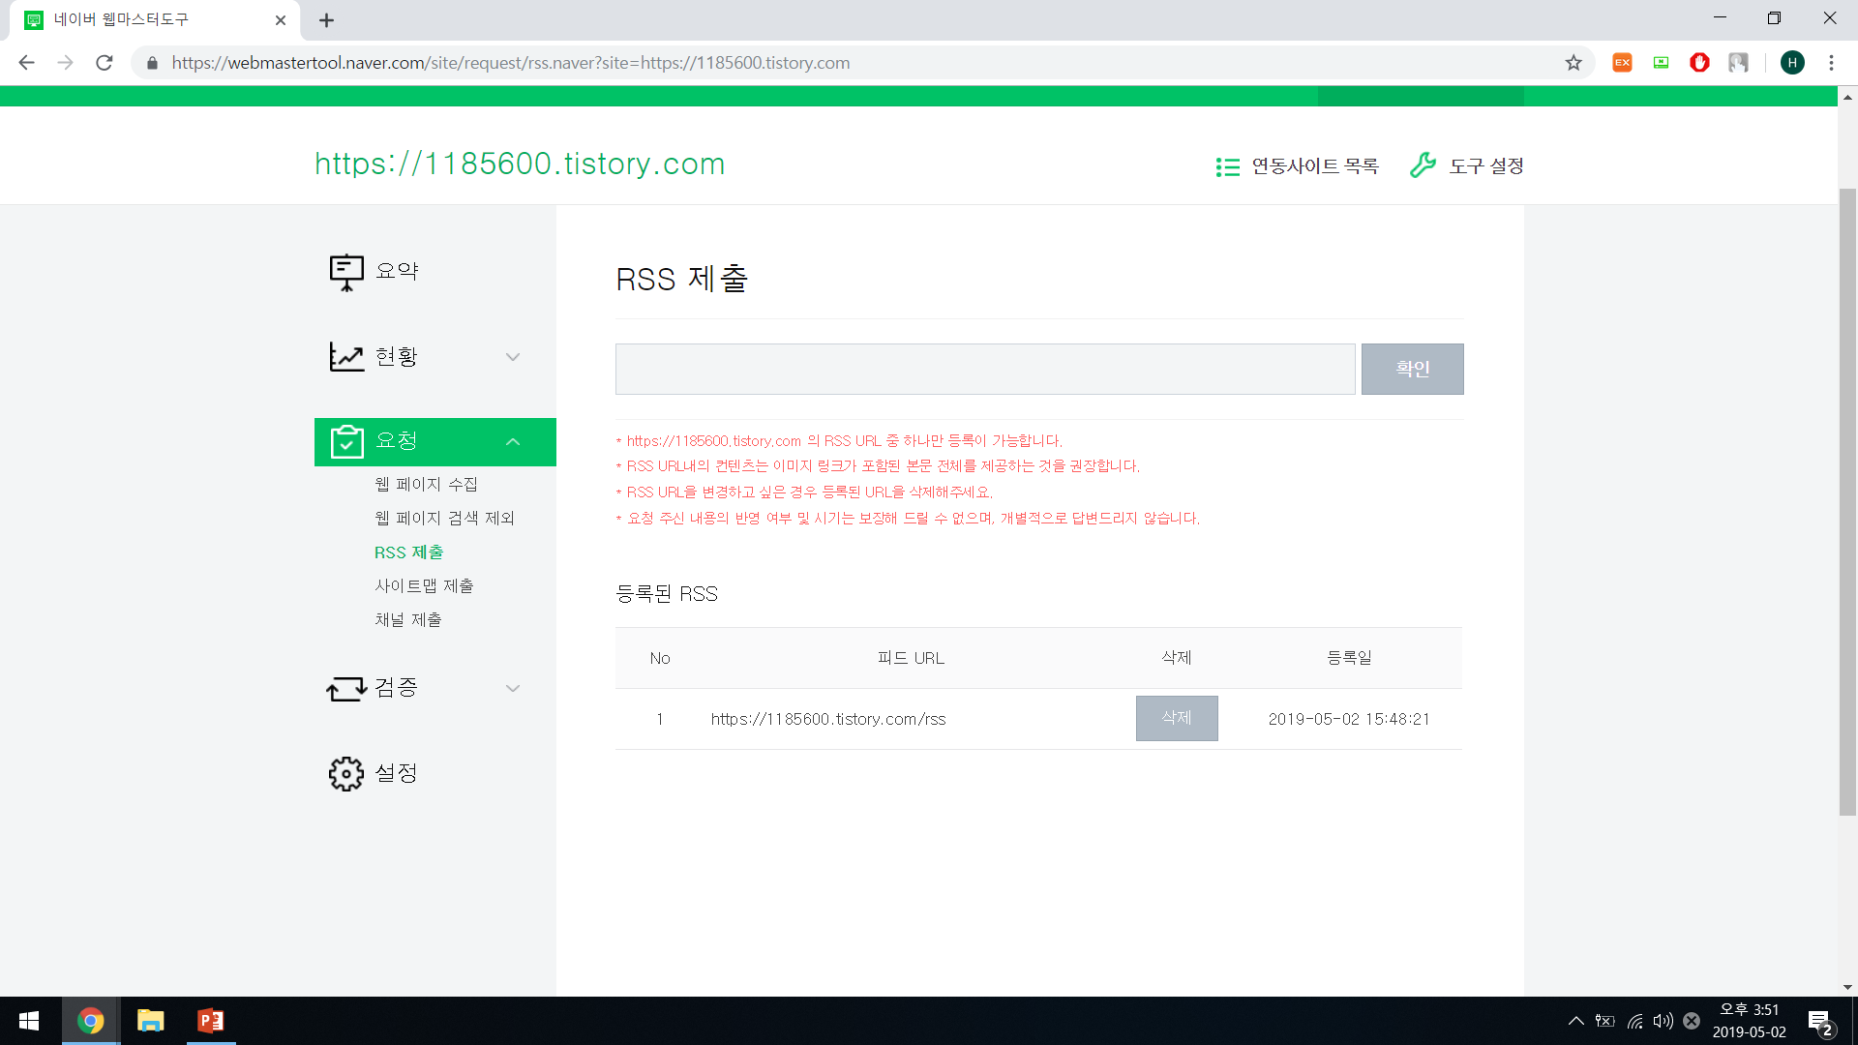Open a new tab with plus button
Screen dimensions: 1858x1045
coord(326,20)
